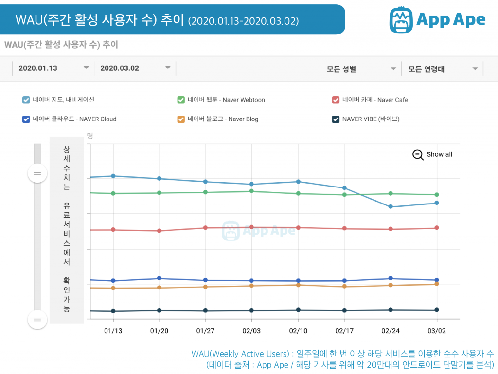Select the 01/13 axis label
The height and width of the screenshot is (374, 498).
coord(113,331)
